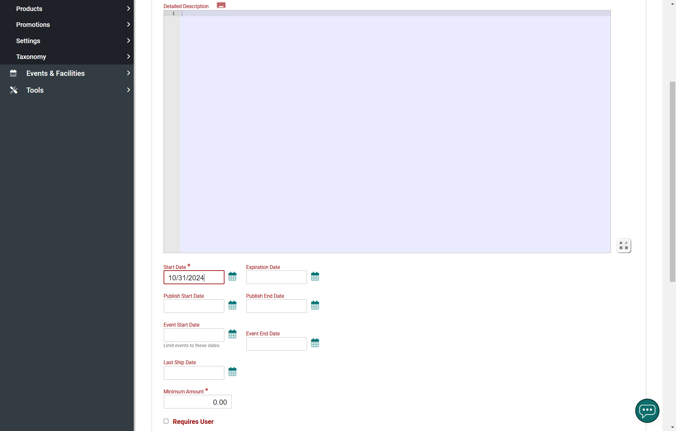
Task: Click the Requires User label
Action: pos(193,422)
